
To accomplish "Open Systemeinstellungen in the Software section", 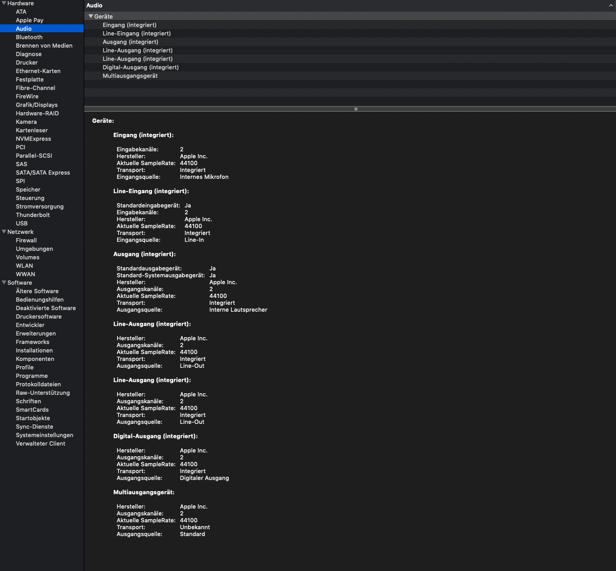I will tap(44, 435).
